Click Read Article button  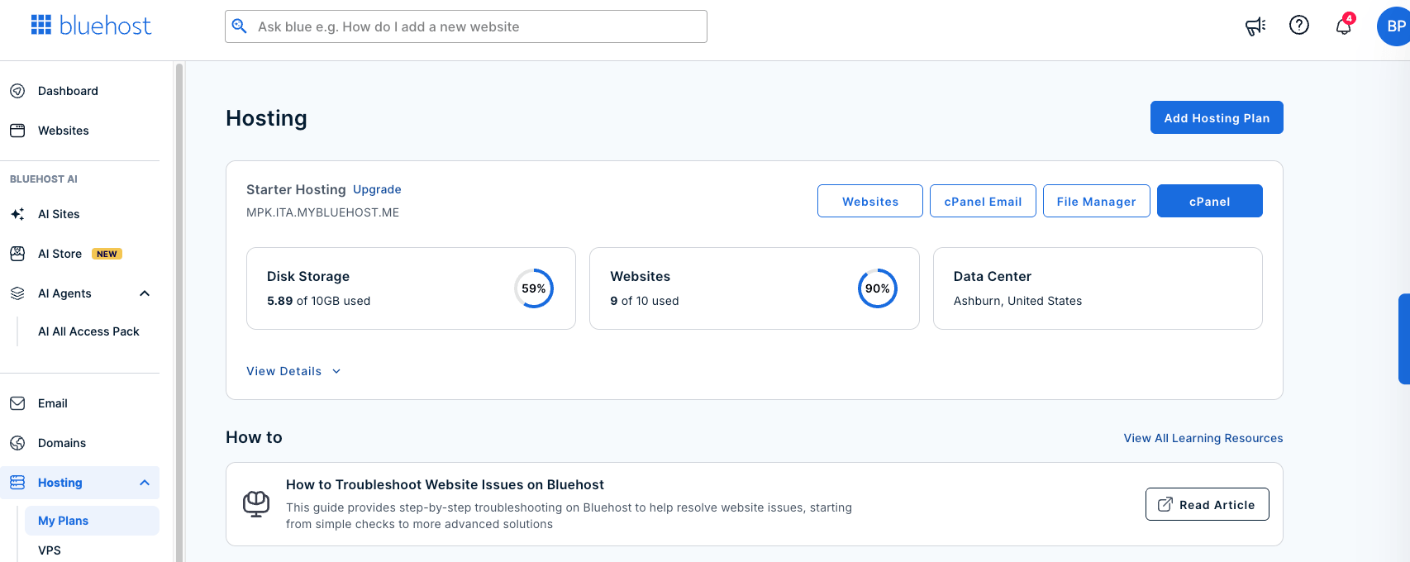click(x=1208, y=504)
